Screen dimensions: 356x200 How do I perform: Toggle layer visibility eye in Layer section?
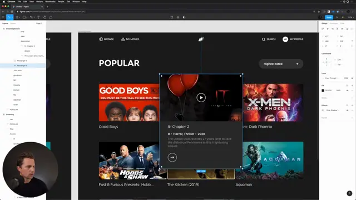tap(352, 78)
